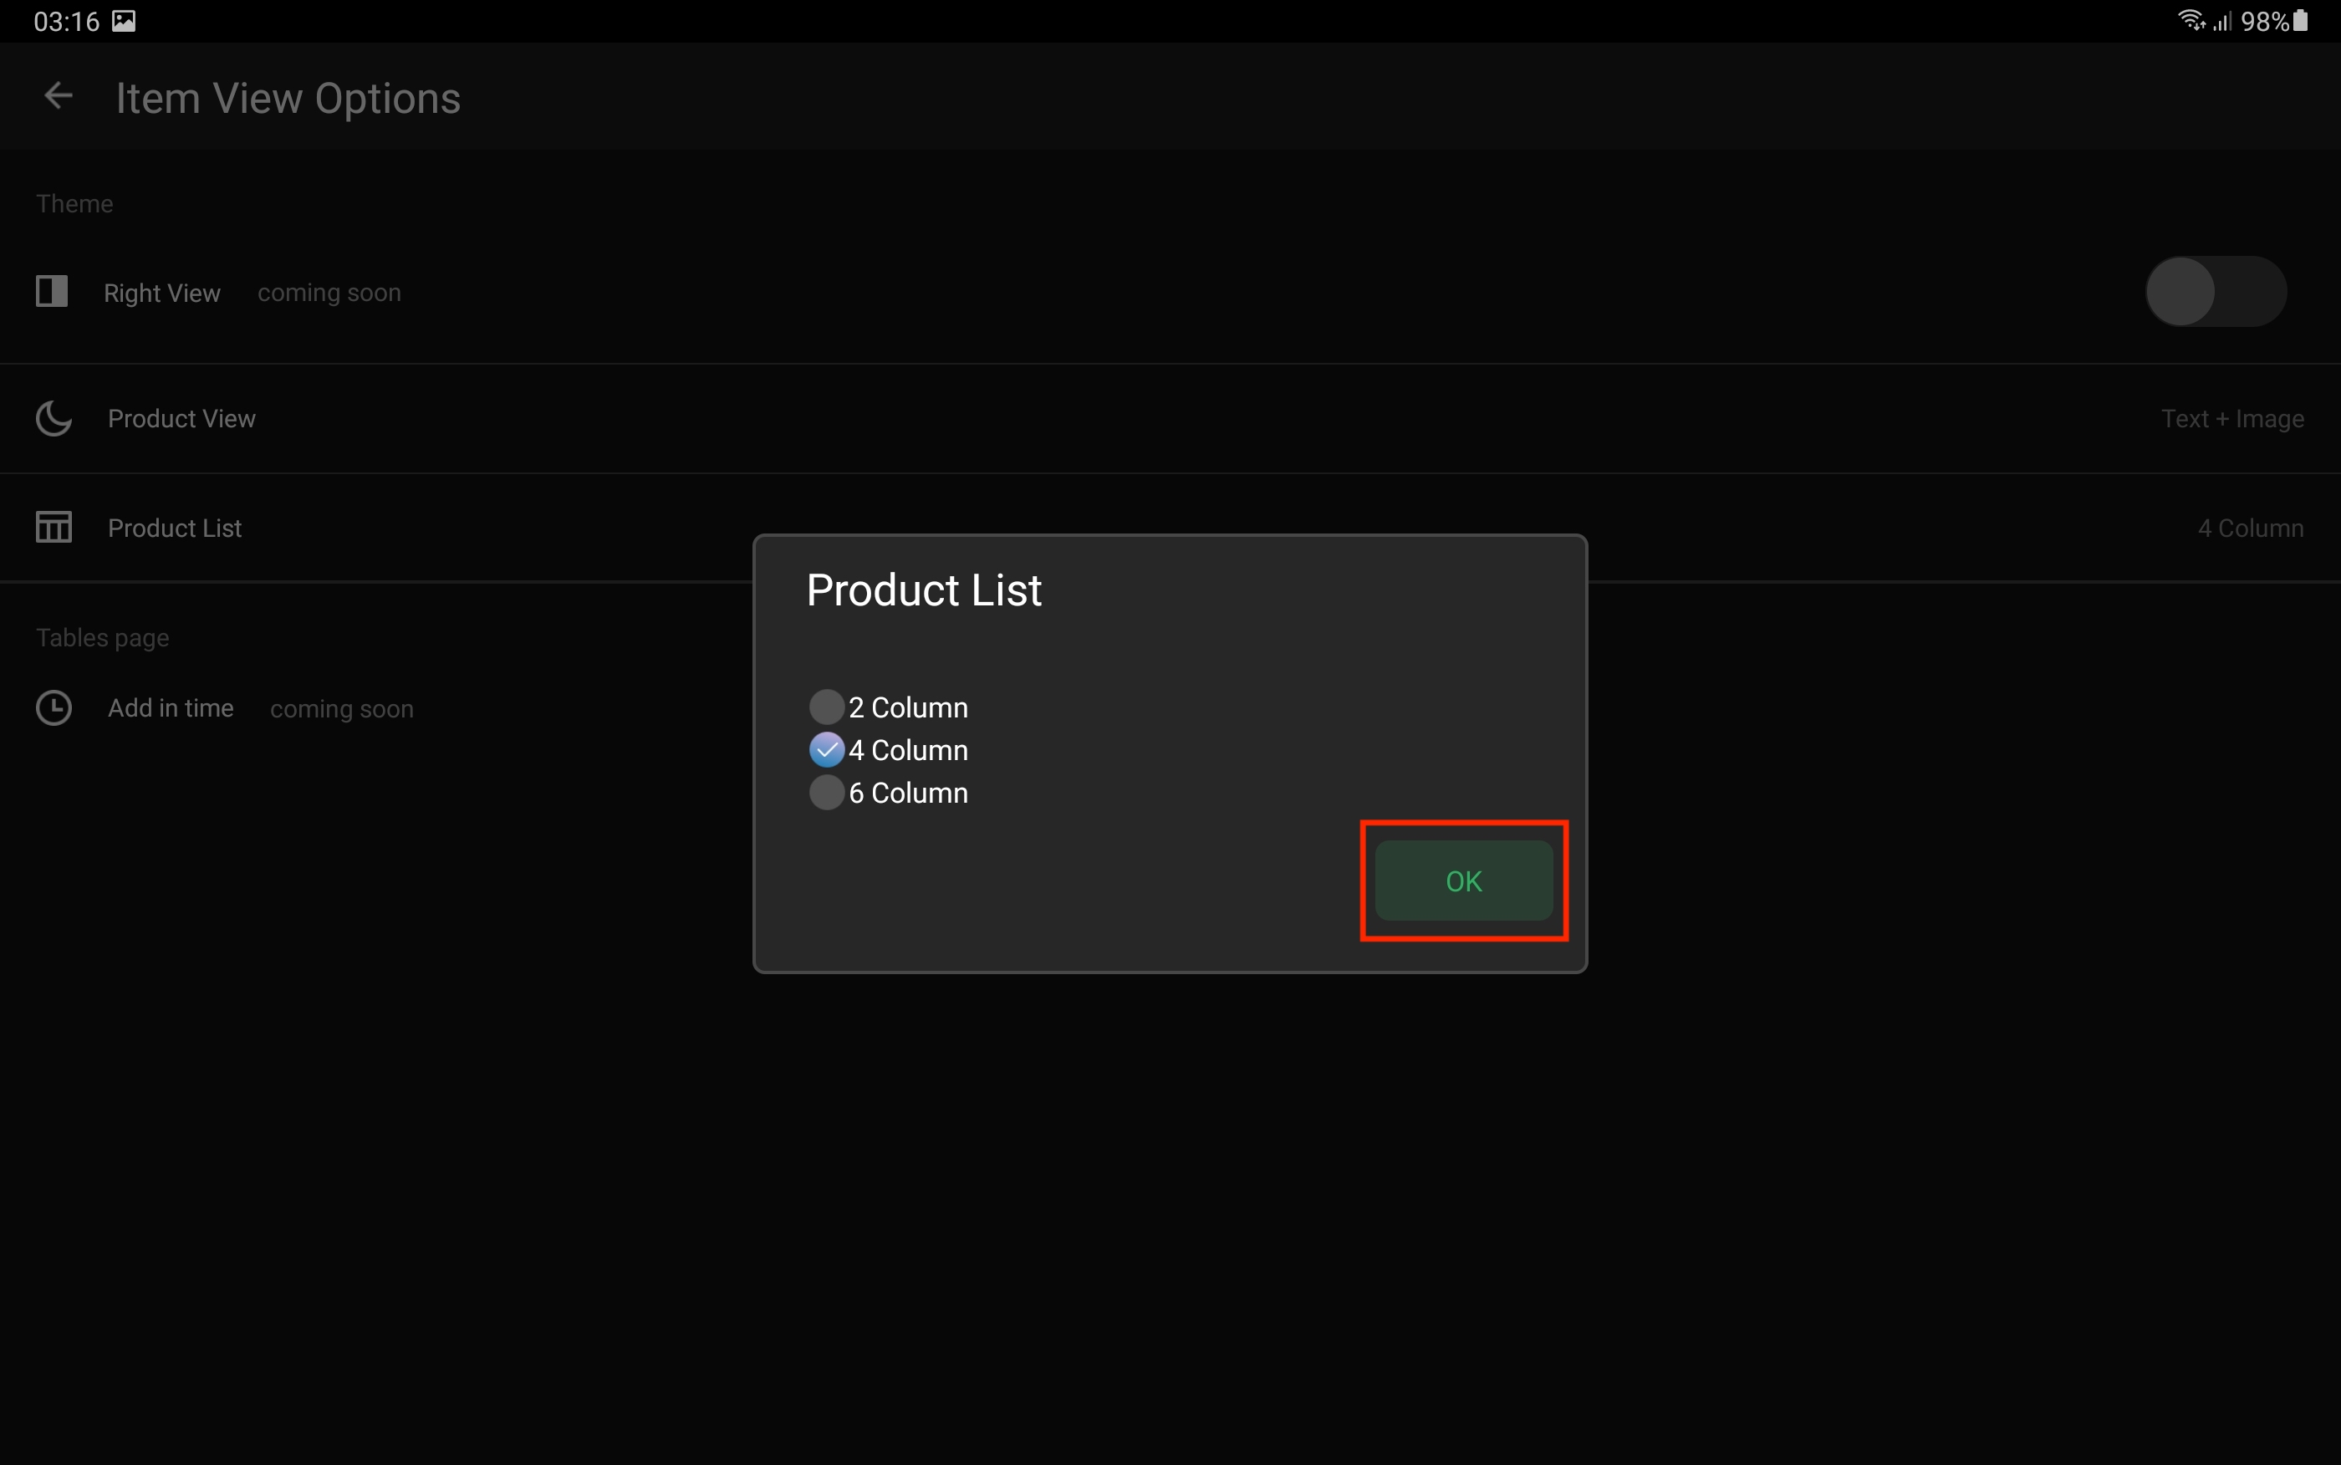Open the Product List setting row
This screenshot has height=1465, width=2341.
175,528
